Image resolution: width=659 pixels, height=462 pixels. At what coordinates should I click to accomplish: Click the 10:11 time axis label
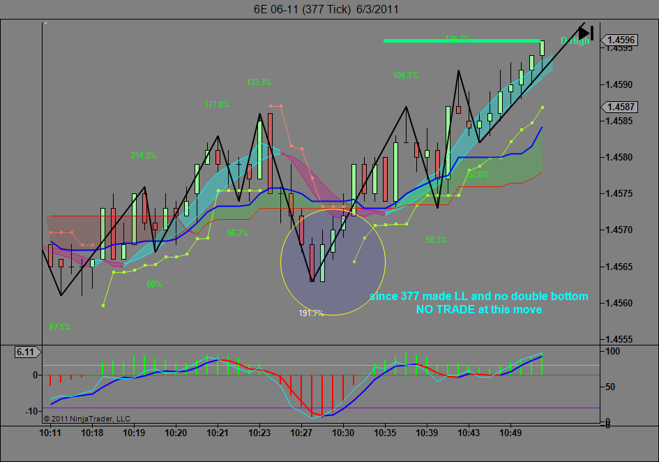[50, 433]
